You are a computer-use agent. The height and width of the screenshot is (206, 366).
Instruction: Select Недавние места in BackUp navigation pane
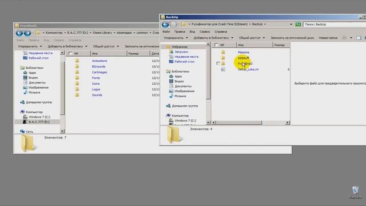pos(186,57)
